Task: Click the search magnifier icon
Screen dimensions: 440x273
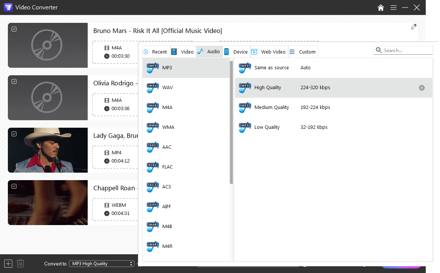Action: 379,50
